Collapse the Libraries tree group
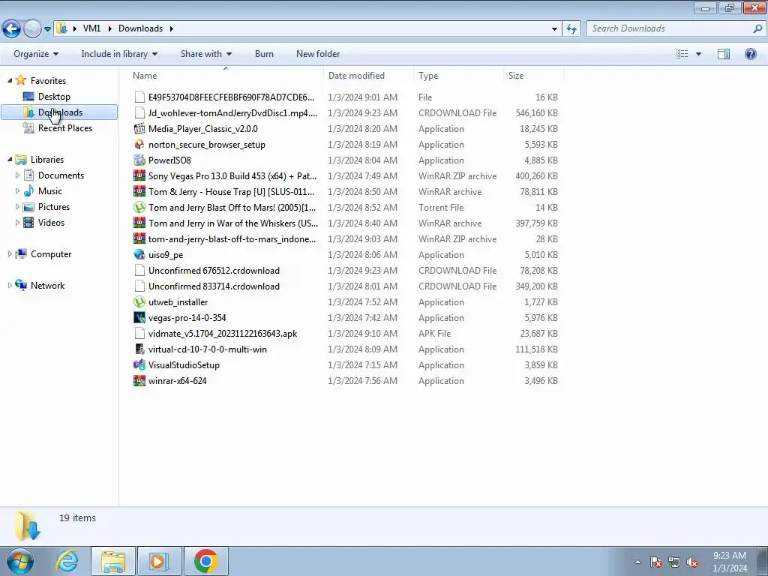This screenshot has width=768, height=576. [10, 159]
